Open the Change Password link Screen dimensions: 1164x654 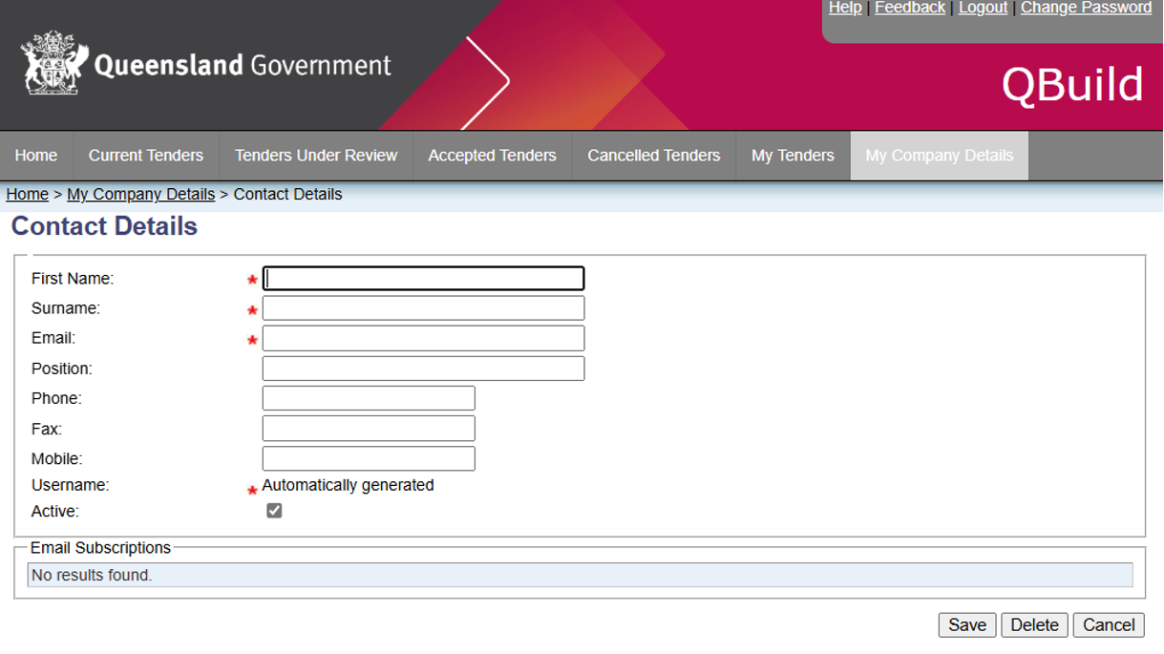click(x=1086, y=8)
